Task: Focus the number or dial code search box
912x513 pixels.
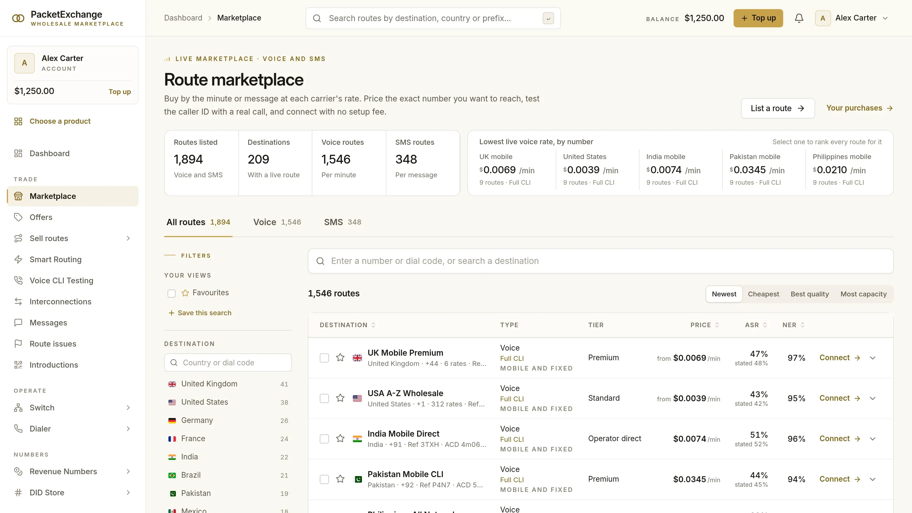Action: click(x=600, y=261)
